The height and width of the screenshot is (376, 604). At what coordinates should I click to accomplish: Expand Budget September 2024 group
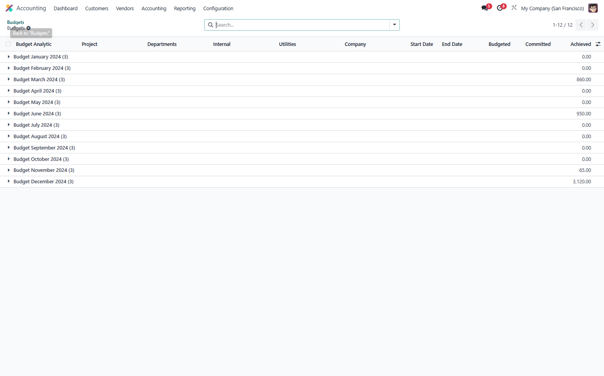(44, 148)
